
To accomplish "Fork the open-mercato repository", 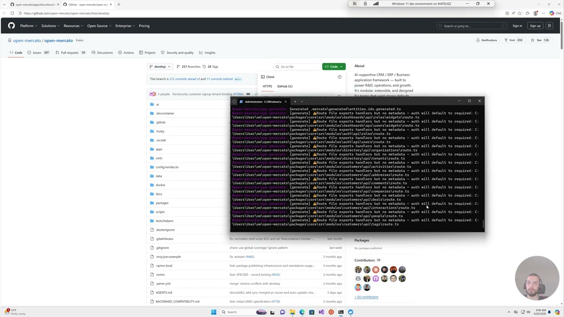I will (513, 40).
